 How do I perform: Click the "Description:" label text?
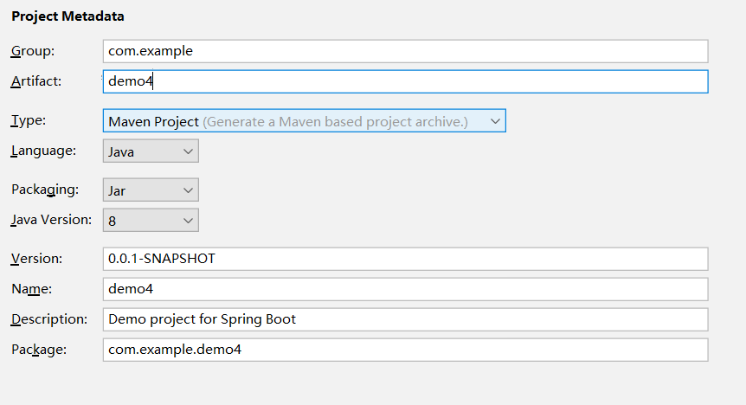click(49, 319)
